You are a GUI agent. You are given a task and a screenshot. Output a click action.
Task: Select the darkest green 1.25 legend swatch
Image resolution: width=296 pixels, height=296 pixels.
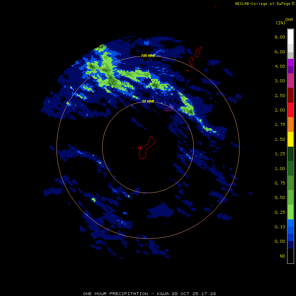[x=290, y=154]
